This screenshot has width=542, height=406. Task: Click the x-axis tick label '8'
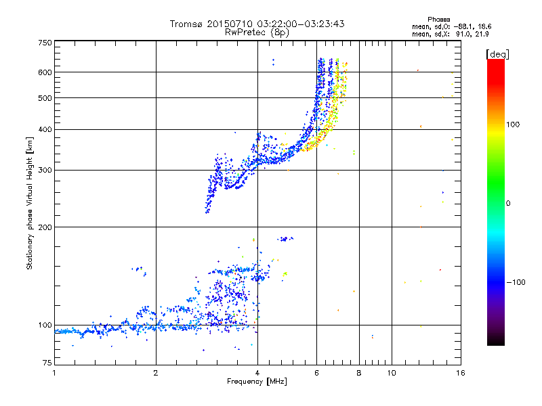[x=359, y=373]
